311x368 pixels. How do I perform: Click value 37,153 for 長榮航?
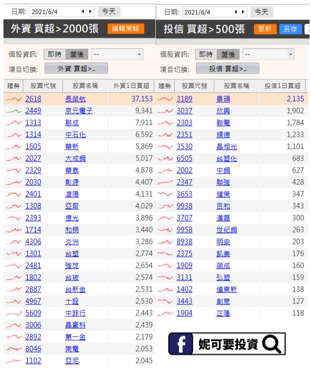[142, 99]
